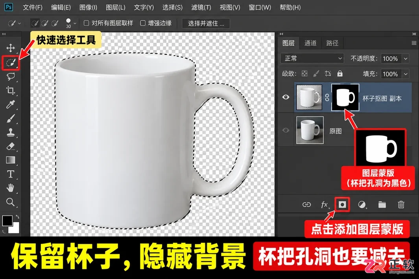Open the 选择(S) menu
419x279 pixels.
pos(172,7)
